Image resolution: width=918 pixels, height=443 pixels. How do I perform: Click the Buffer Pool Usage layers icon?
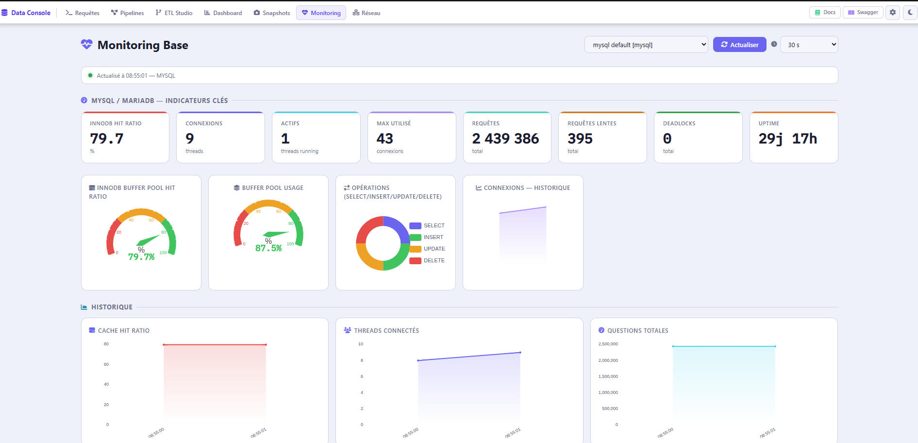(236, 187)
